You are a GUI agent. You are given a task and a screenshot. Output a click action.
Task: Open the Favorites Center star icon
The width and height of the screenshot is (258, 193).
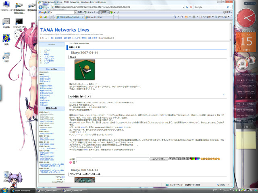(x=41, y=18)
